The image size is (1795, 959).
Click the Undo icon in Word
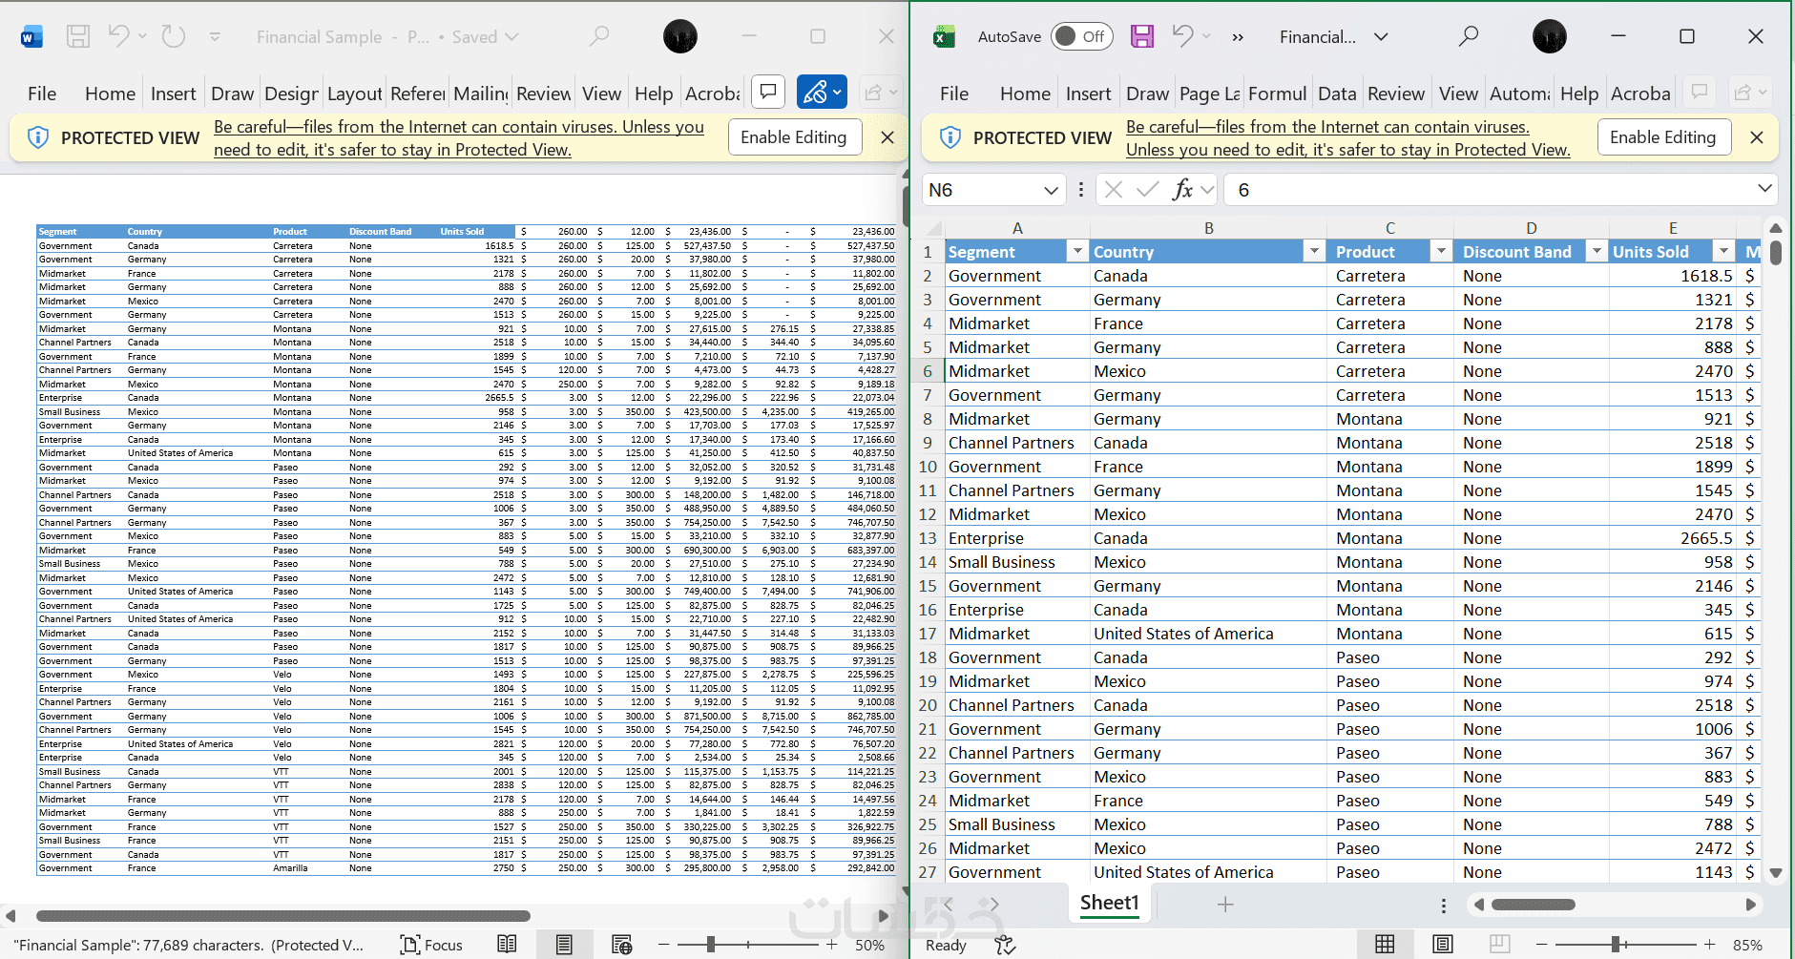(118, 36)
